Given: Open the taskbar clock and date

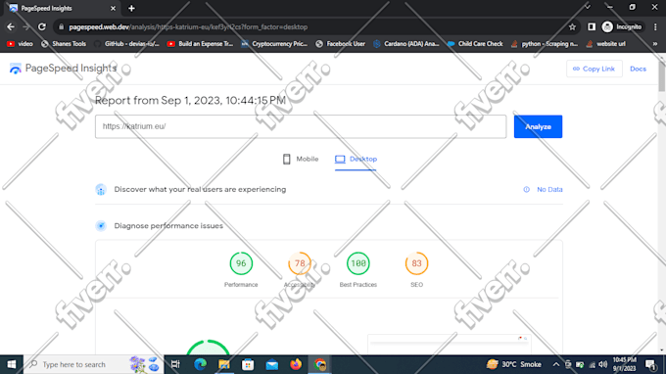Looking at the screenshot, I should pos(625,364).
